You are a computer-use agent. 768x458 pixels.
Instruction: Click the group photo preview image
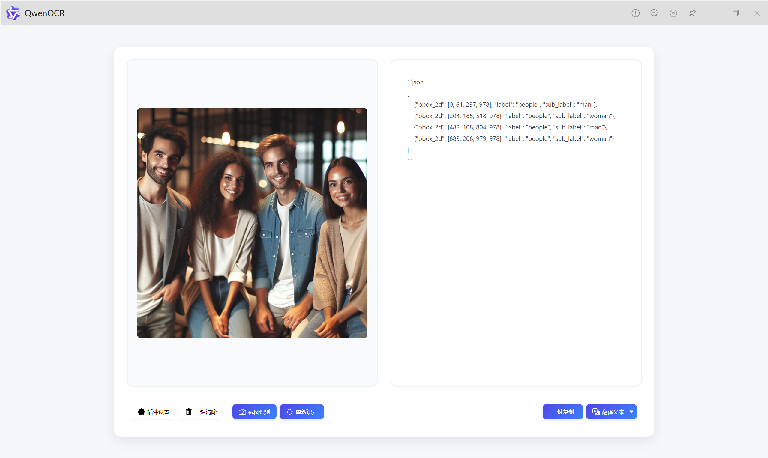(x=252, y=223)
